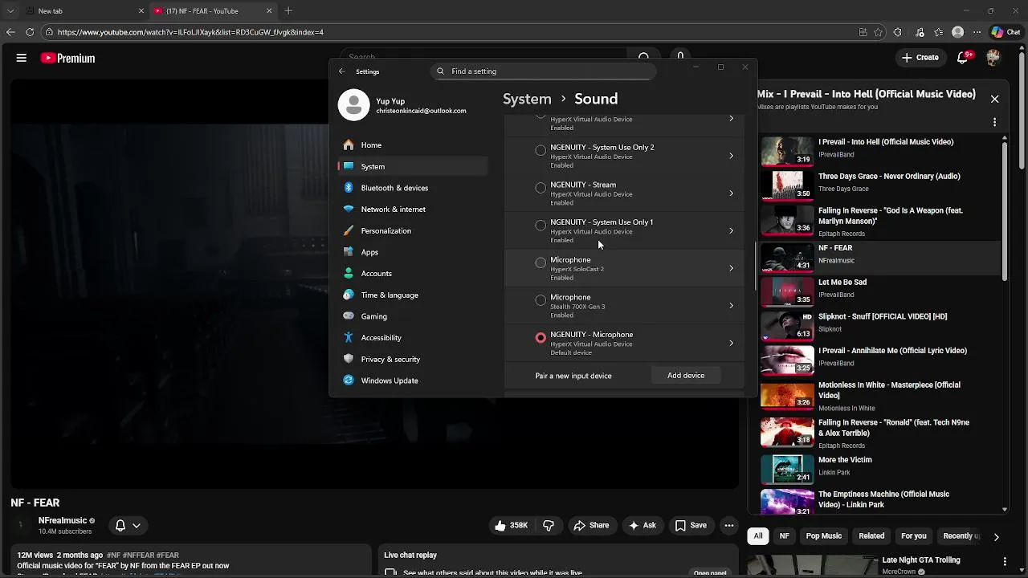Click Gaming controller icon
The height and width of the screenshot is (578, 1028).
[x=349, y=316]
